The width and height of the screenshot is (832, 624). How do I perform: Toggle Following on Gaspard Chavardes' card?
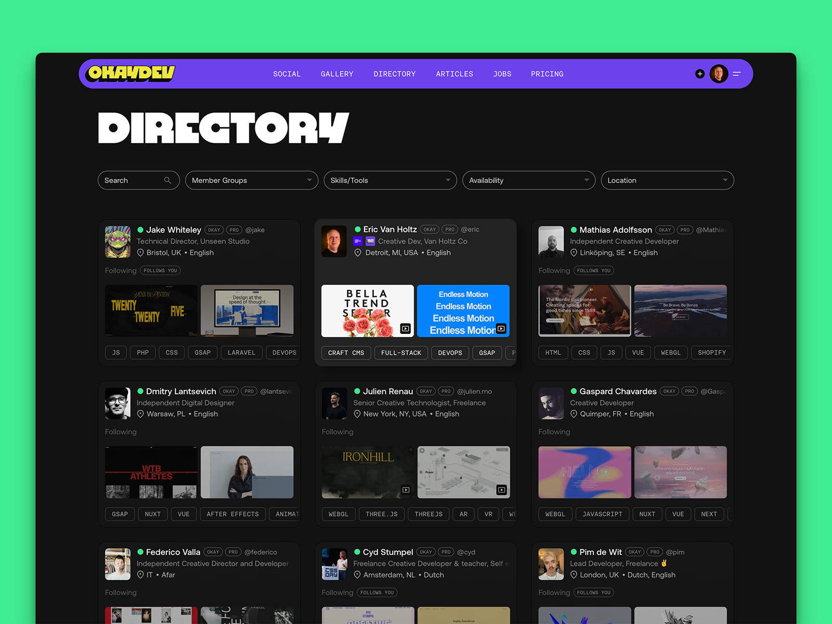pyautogui.click(x=554, y=432)
